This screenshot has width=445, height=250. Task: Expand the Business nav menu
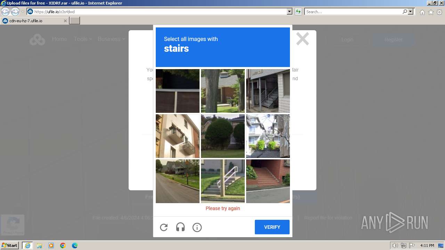tap(111, 39)
